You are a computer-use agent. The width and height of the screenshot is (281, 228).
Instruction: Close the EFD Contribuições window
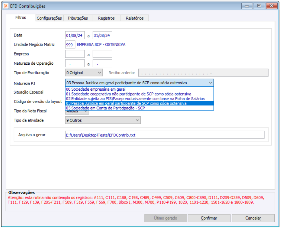pyautogui.click(x=271, y=6)
